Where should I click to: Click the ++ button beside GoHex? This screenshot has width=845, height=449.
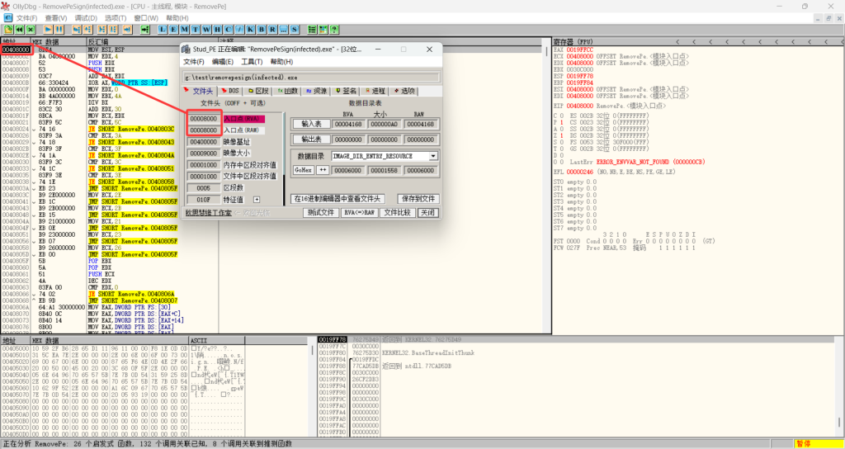click(323, 169)
